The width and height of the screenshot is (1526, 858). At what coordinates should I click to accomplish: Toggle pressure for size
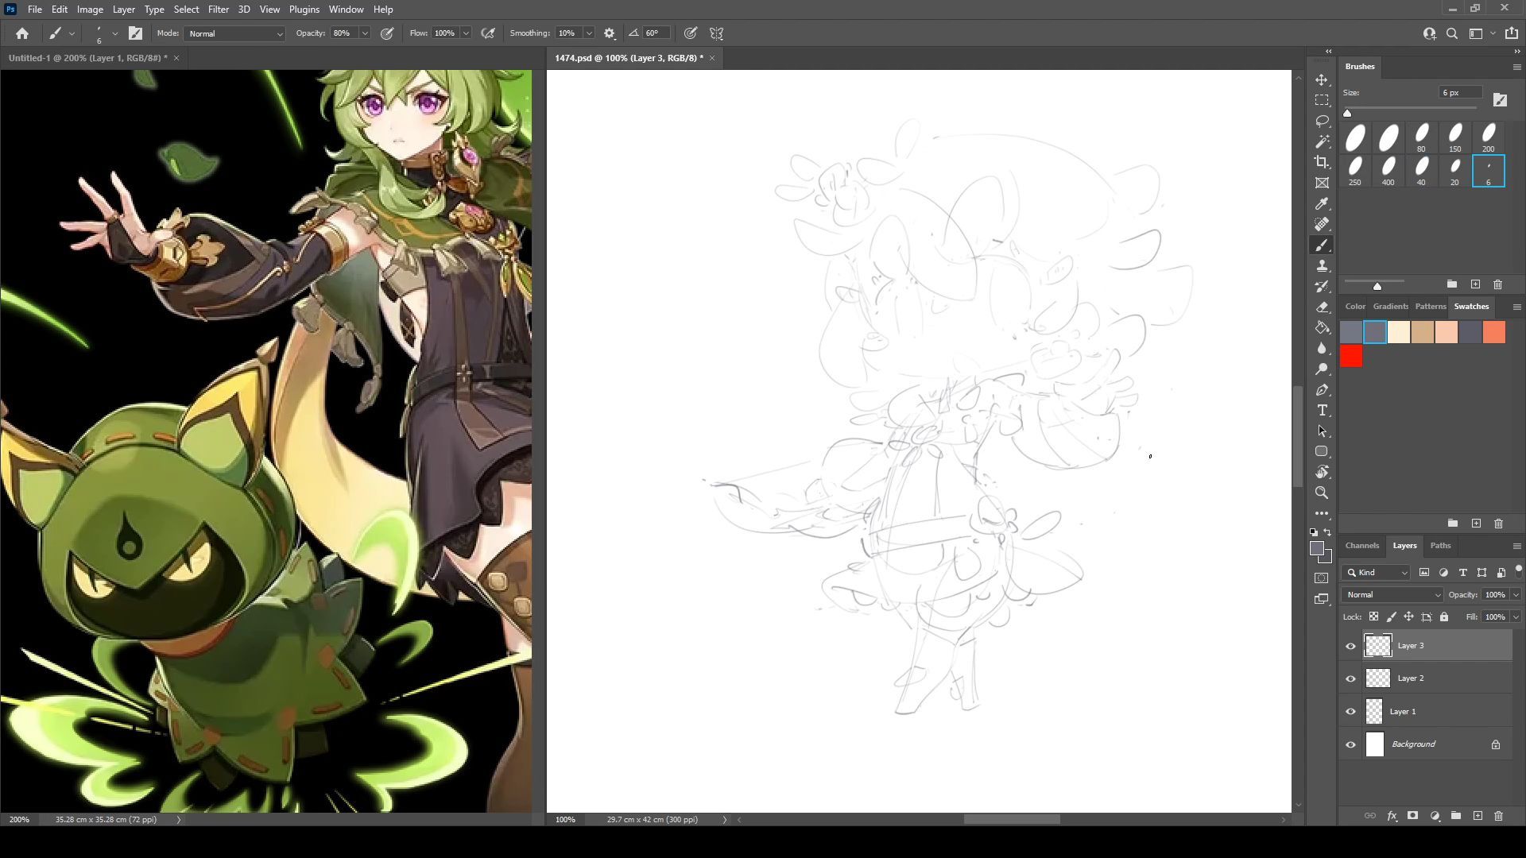(x=691, y=33)
